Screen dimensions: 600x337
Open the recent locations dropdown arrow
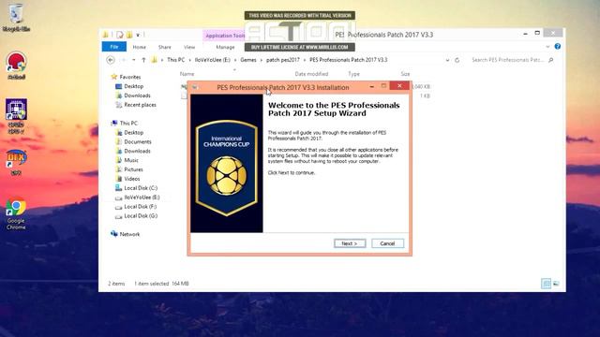133,60
